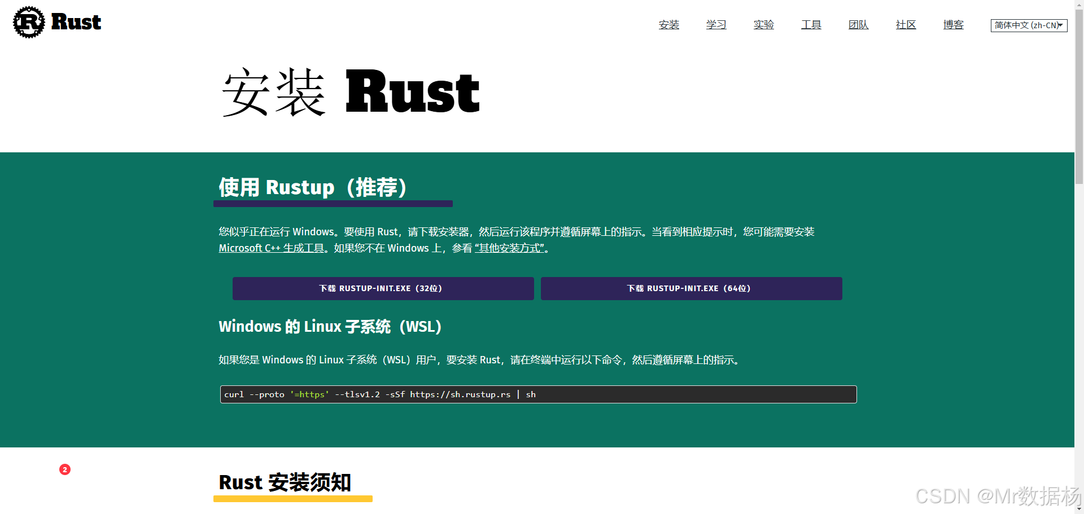Open the 社区 navigation link
This screenshot has height=514, width=1084.
coord(906,25)
